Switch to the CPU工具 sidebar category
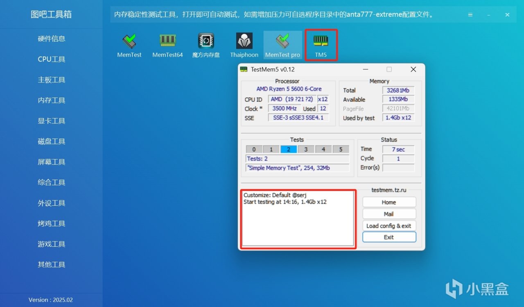 point(51,59)
